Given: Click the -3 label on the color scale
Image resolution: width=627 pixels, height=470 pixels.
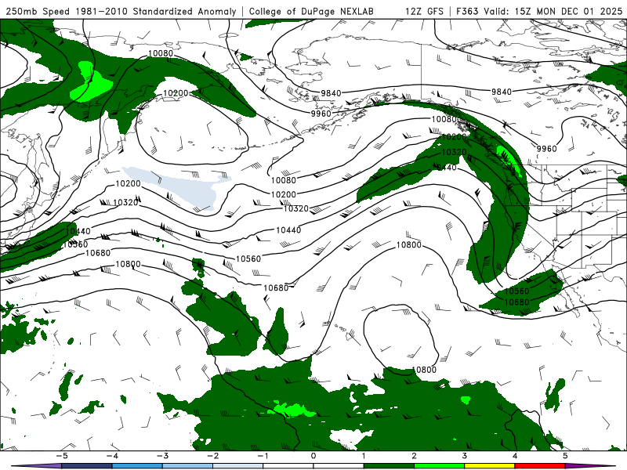Looking at the screenshot, I should pyautogui.click(x=162, y=456).
